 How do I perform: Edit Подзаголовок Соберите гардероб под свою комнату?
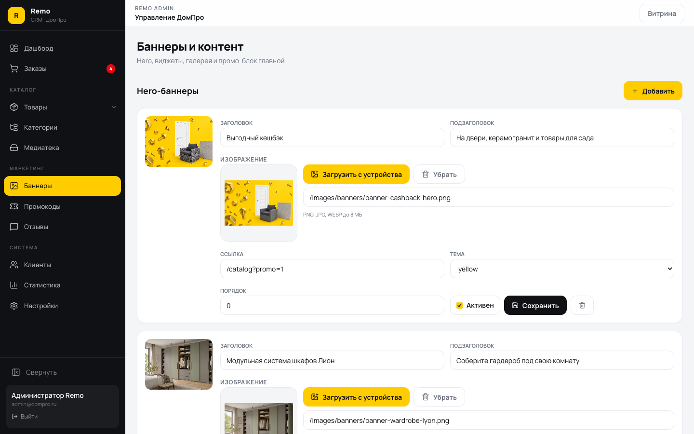pos(562,360)
